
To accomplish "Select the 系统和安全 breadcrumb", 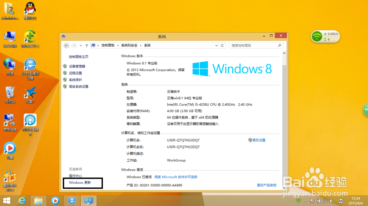I will coord(129,45).
